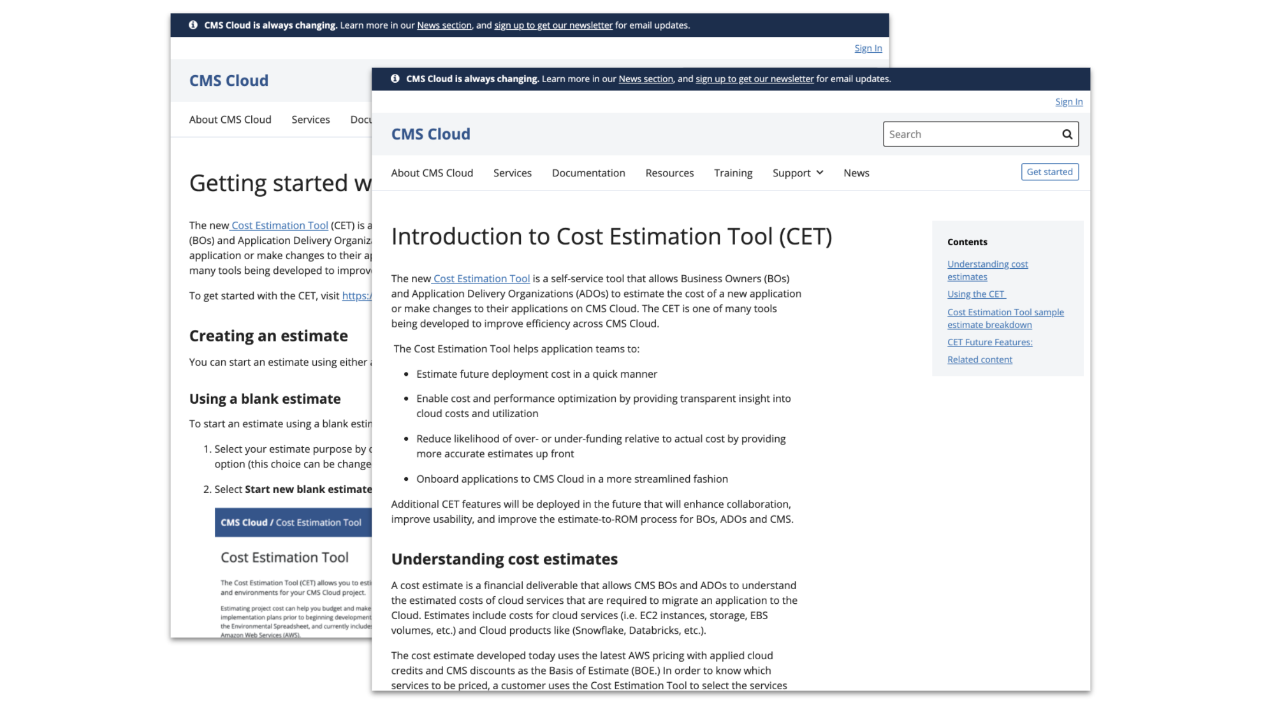Viewport: 1261px width, 707px height.
Task: Click the newsletter signup link in the banner
Action: (x=754, y=78)
